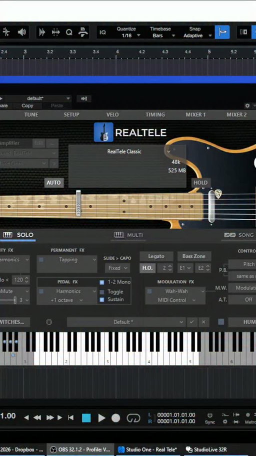The height and width of the screenshot is (456, 256).
Task: Click the X delete preset icon
Action: tap(203, 322)
